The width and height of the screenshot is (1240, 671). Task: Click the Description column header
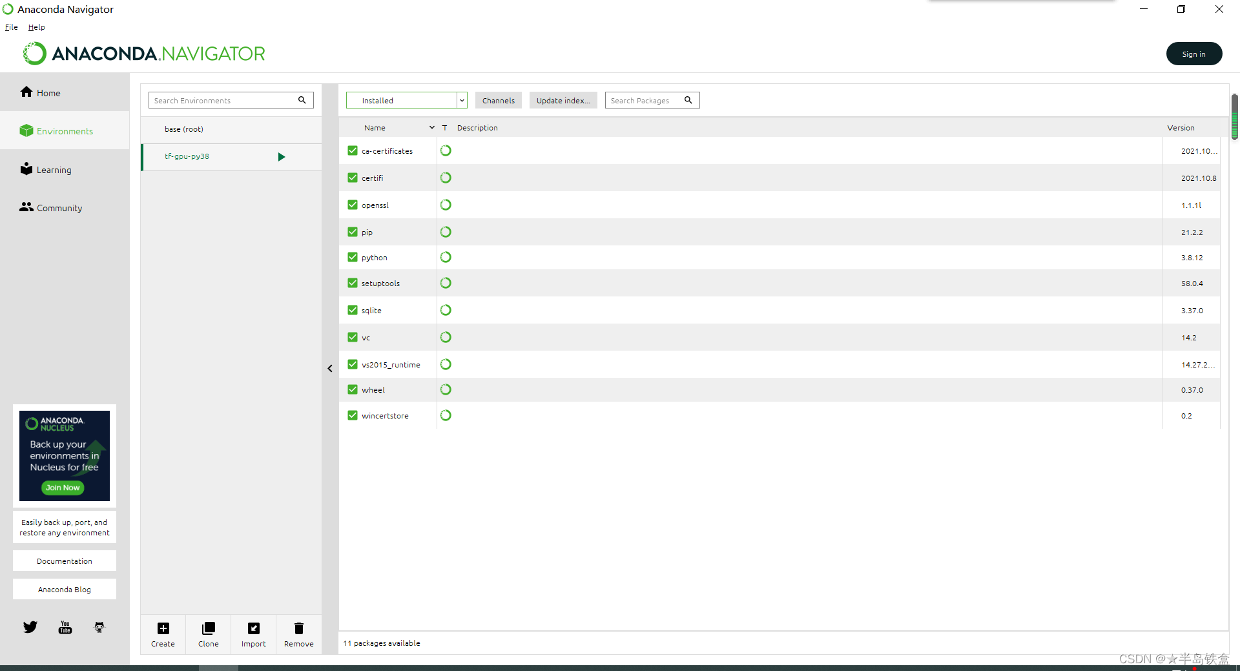477,128
